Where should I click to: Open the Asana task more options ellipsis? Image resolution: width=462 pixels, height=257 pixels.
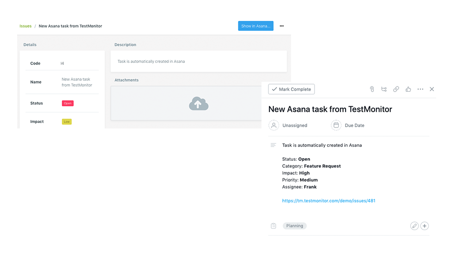pos(420,89)
